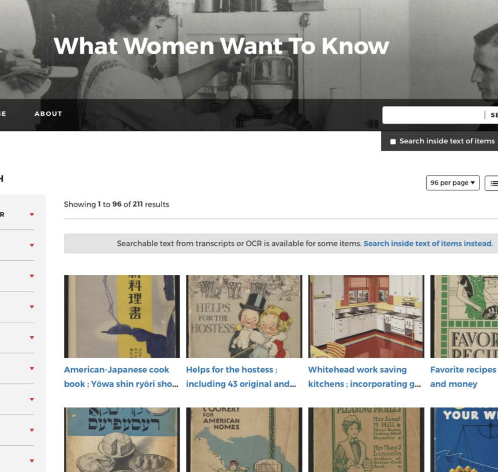Screen dimensions: 498x472
Task: Expand the fifth sidebar facet red arrow
Action: [x=32, y=338]
